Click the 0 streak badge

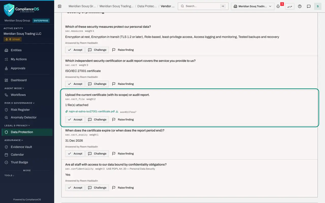[x=13, y=39]
